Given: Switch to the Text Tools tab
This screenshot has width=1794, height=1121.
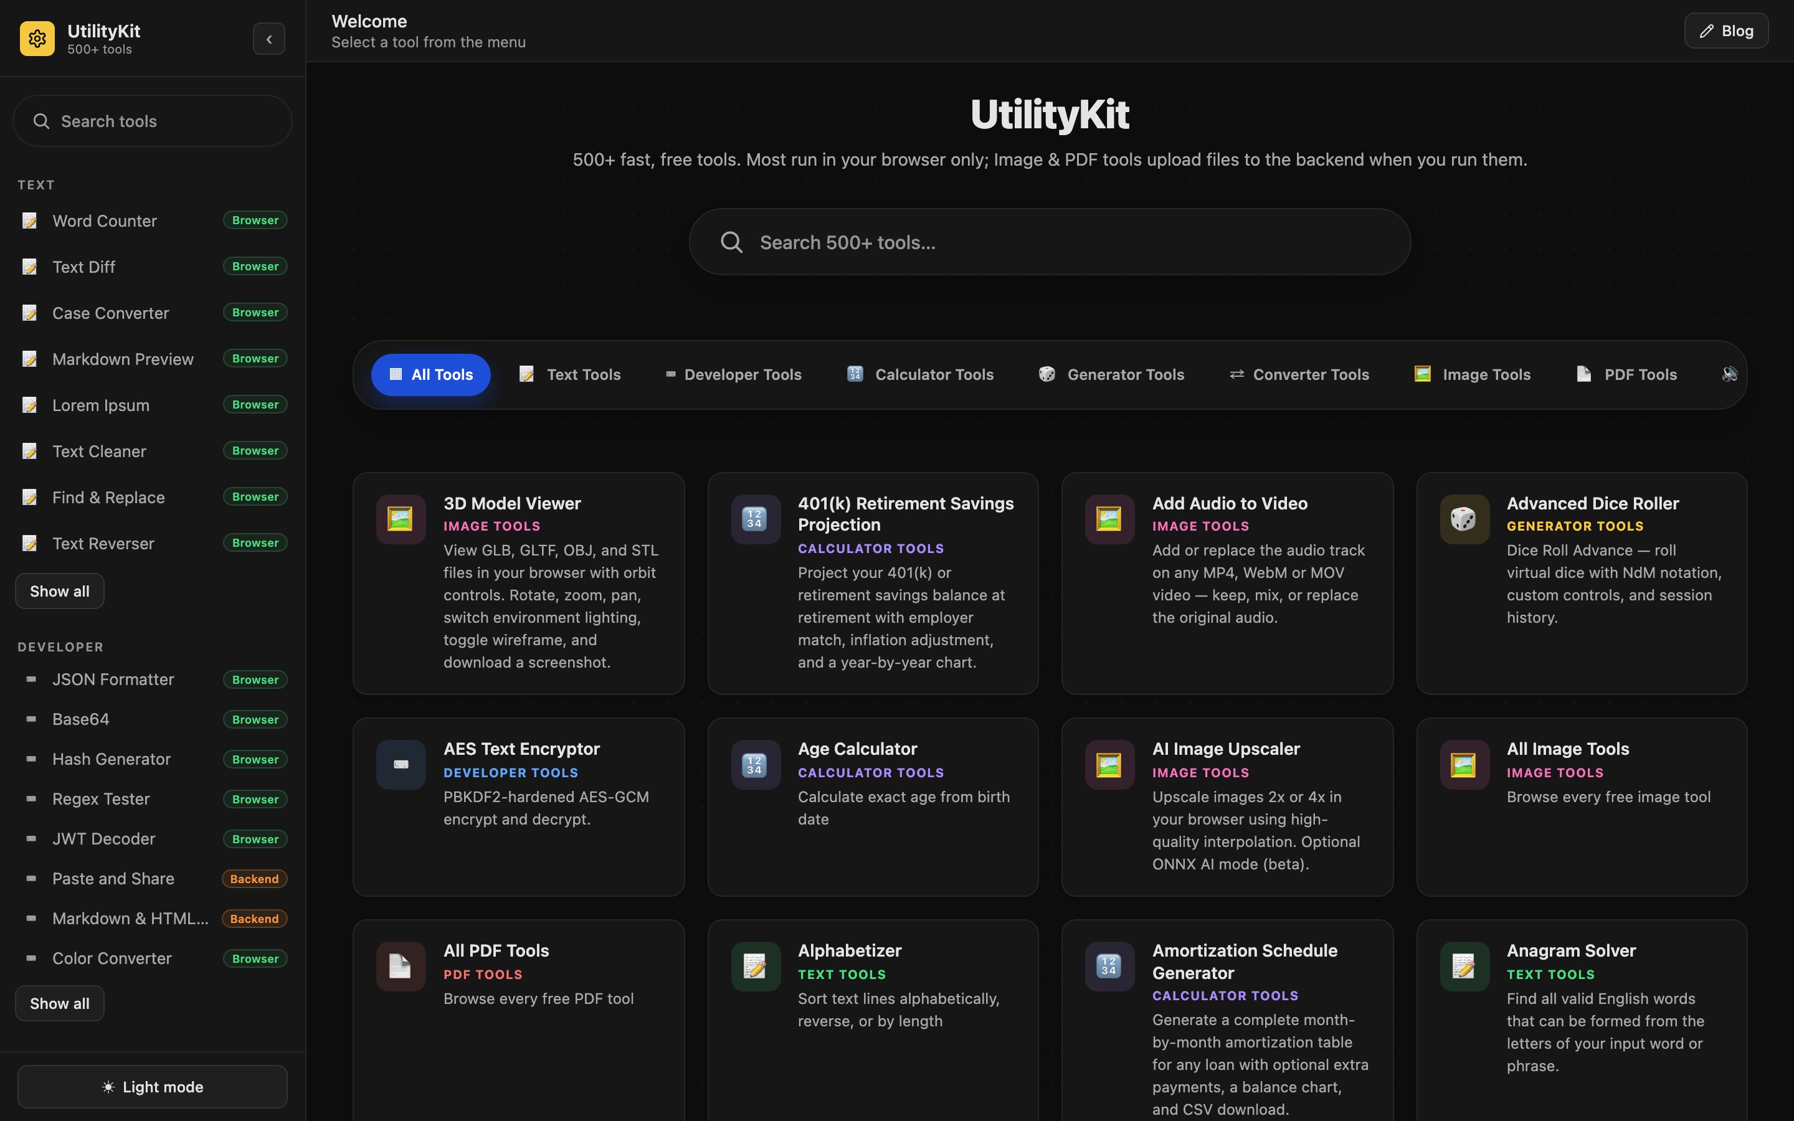Looking at the screenshot, I should 569,374.
